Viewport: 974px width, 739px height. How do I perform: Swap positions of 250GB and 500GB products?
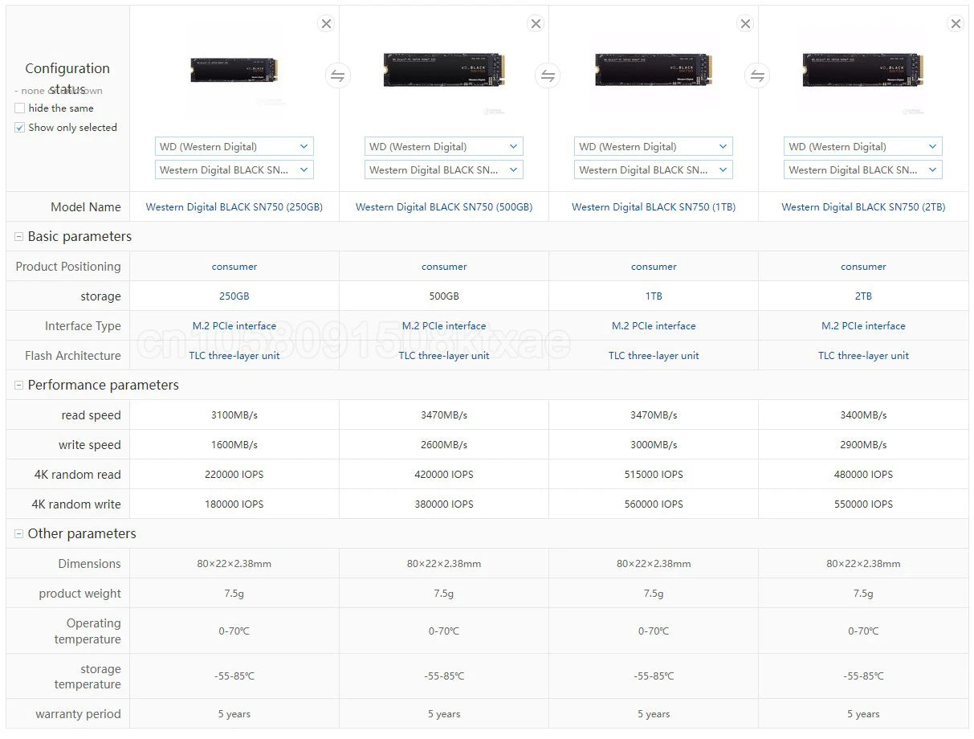tap(337, 75)
